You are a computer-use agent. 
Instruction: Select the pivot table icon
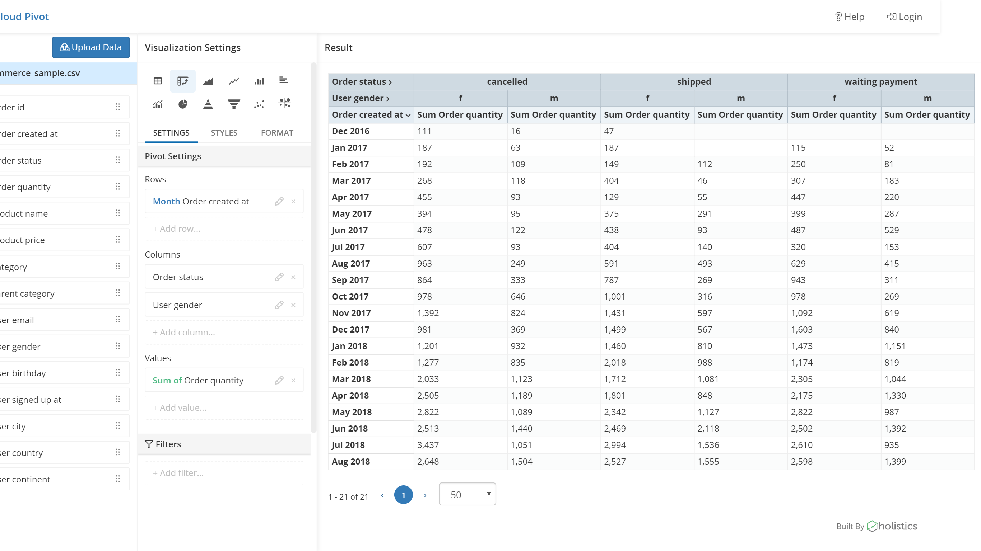[x=182, y=81]
